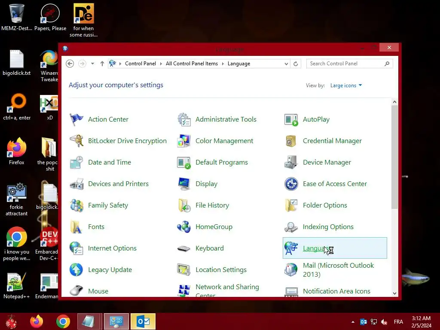Open the Keyboard icon
The width and height of the screenshot is (440, 330).
(x=184, y=249)
